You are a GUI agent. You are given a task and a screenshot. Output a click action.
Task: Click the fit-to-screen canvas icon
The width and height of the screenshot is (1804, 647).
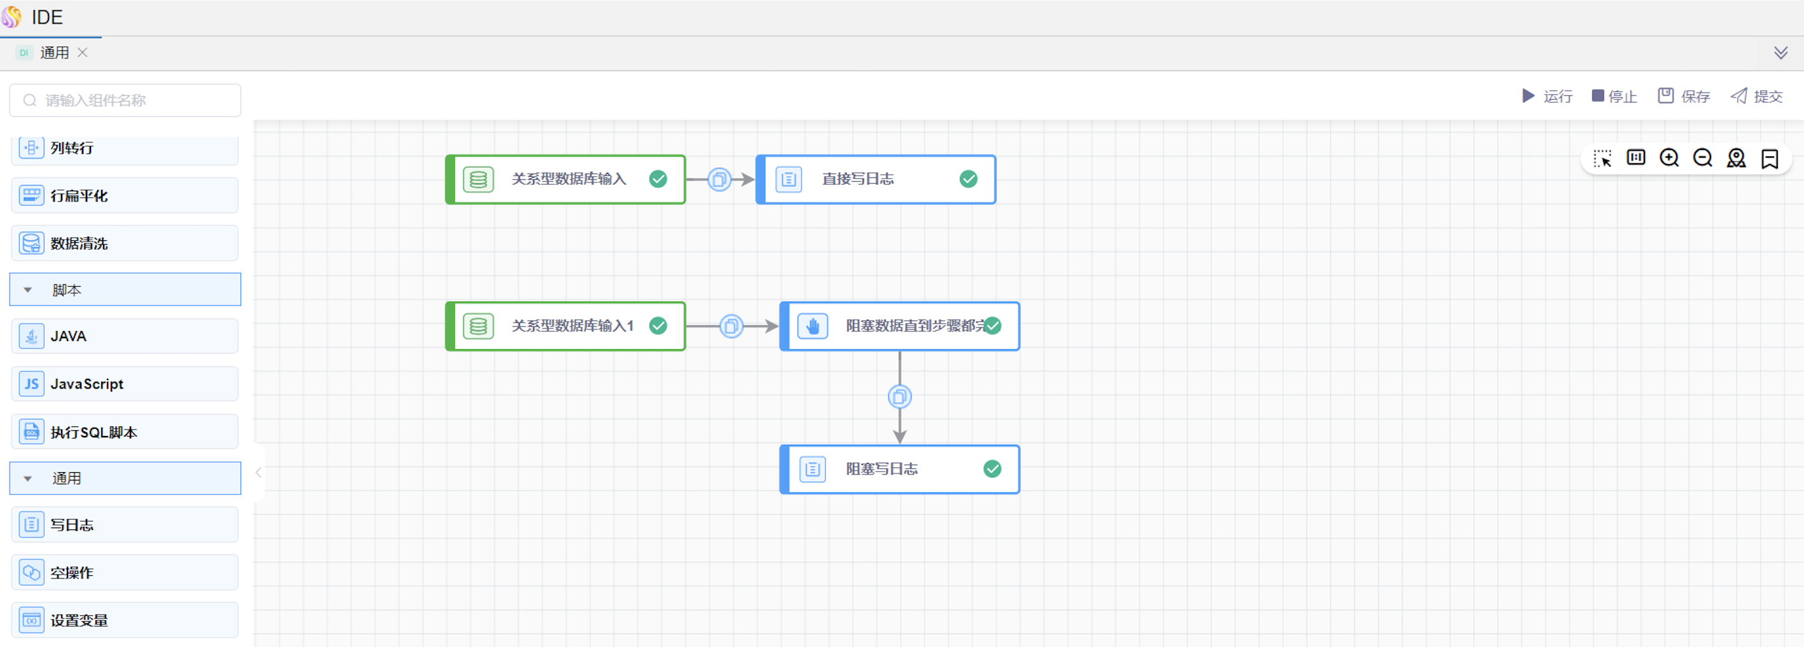pyautogui.click(x=1635, y=158)
